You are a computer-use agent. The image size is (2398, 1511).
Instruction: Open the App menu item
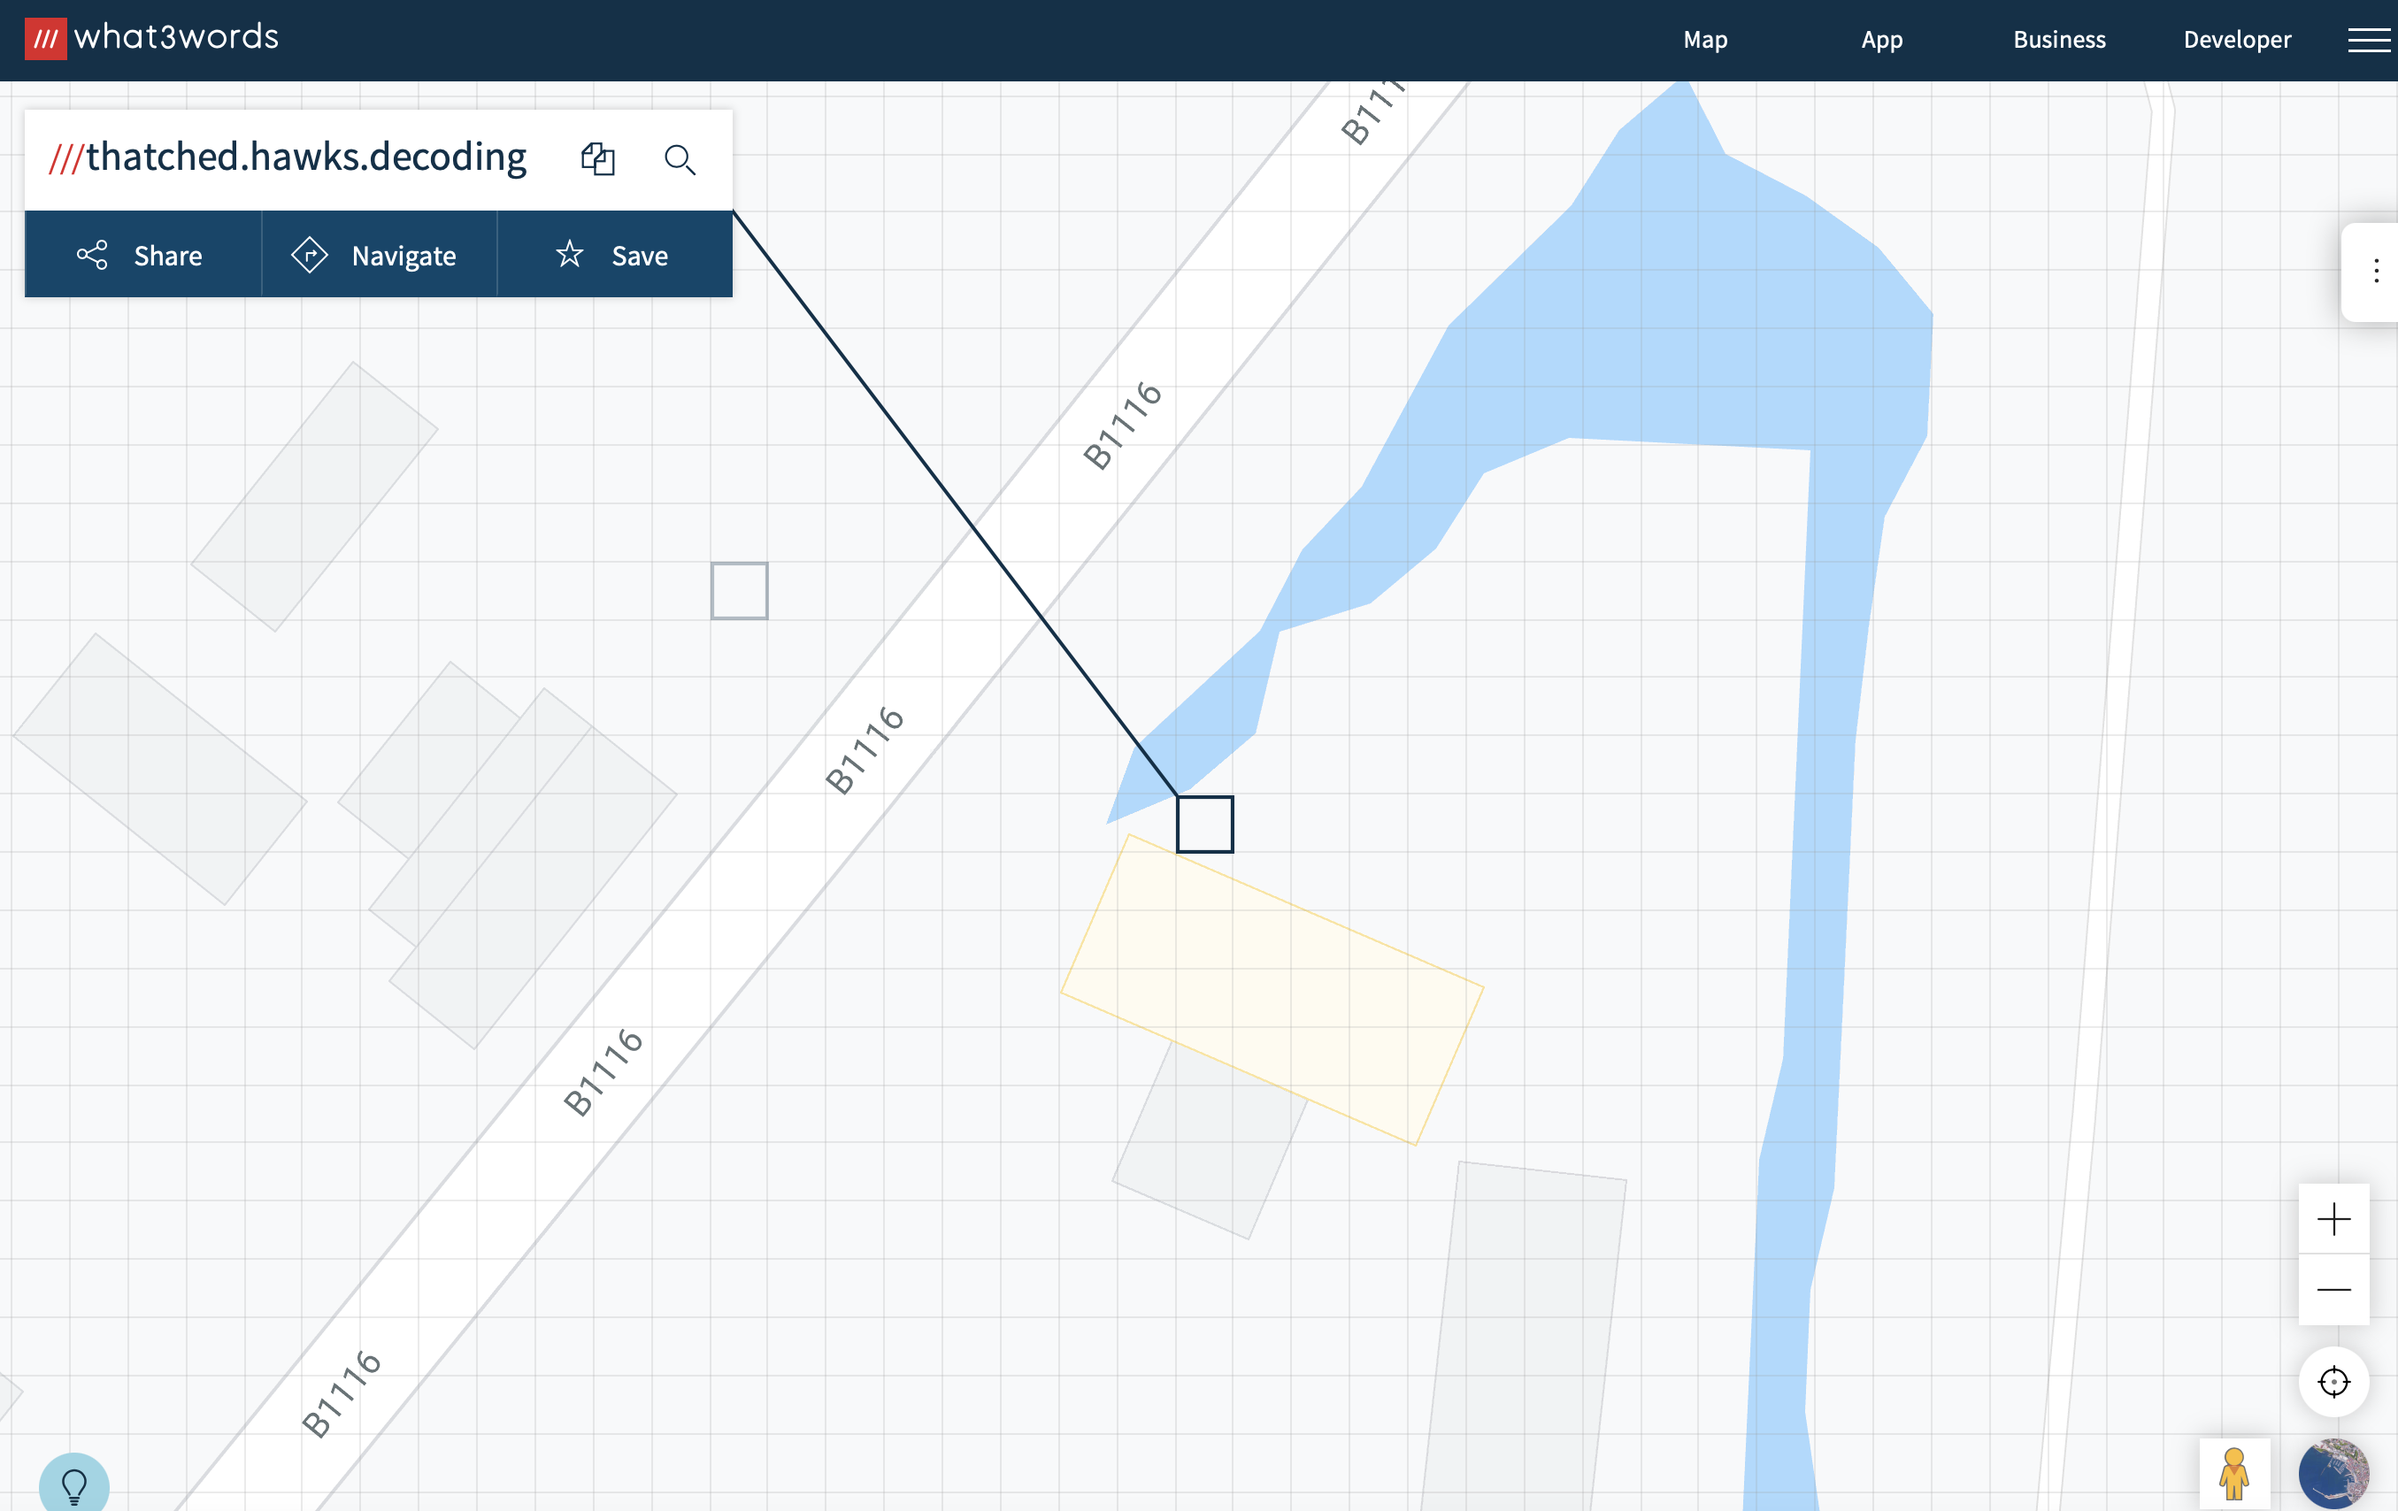tap(1882, 40)
